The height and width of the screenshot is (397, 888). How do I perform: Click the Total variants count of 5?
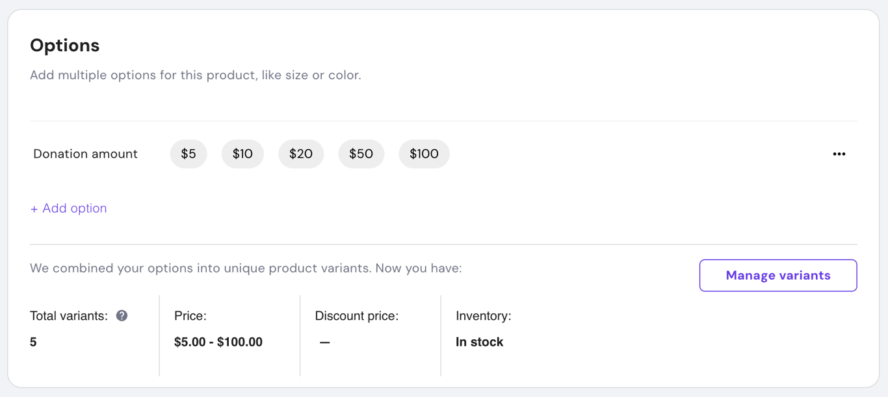[x=33, y=342]
